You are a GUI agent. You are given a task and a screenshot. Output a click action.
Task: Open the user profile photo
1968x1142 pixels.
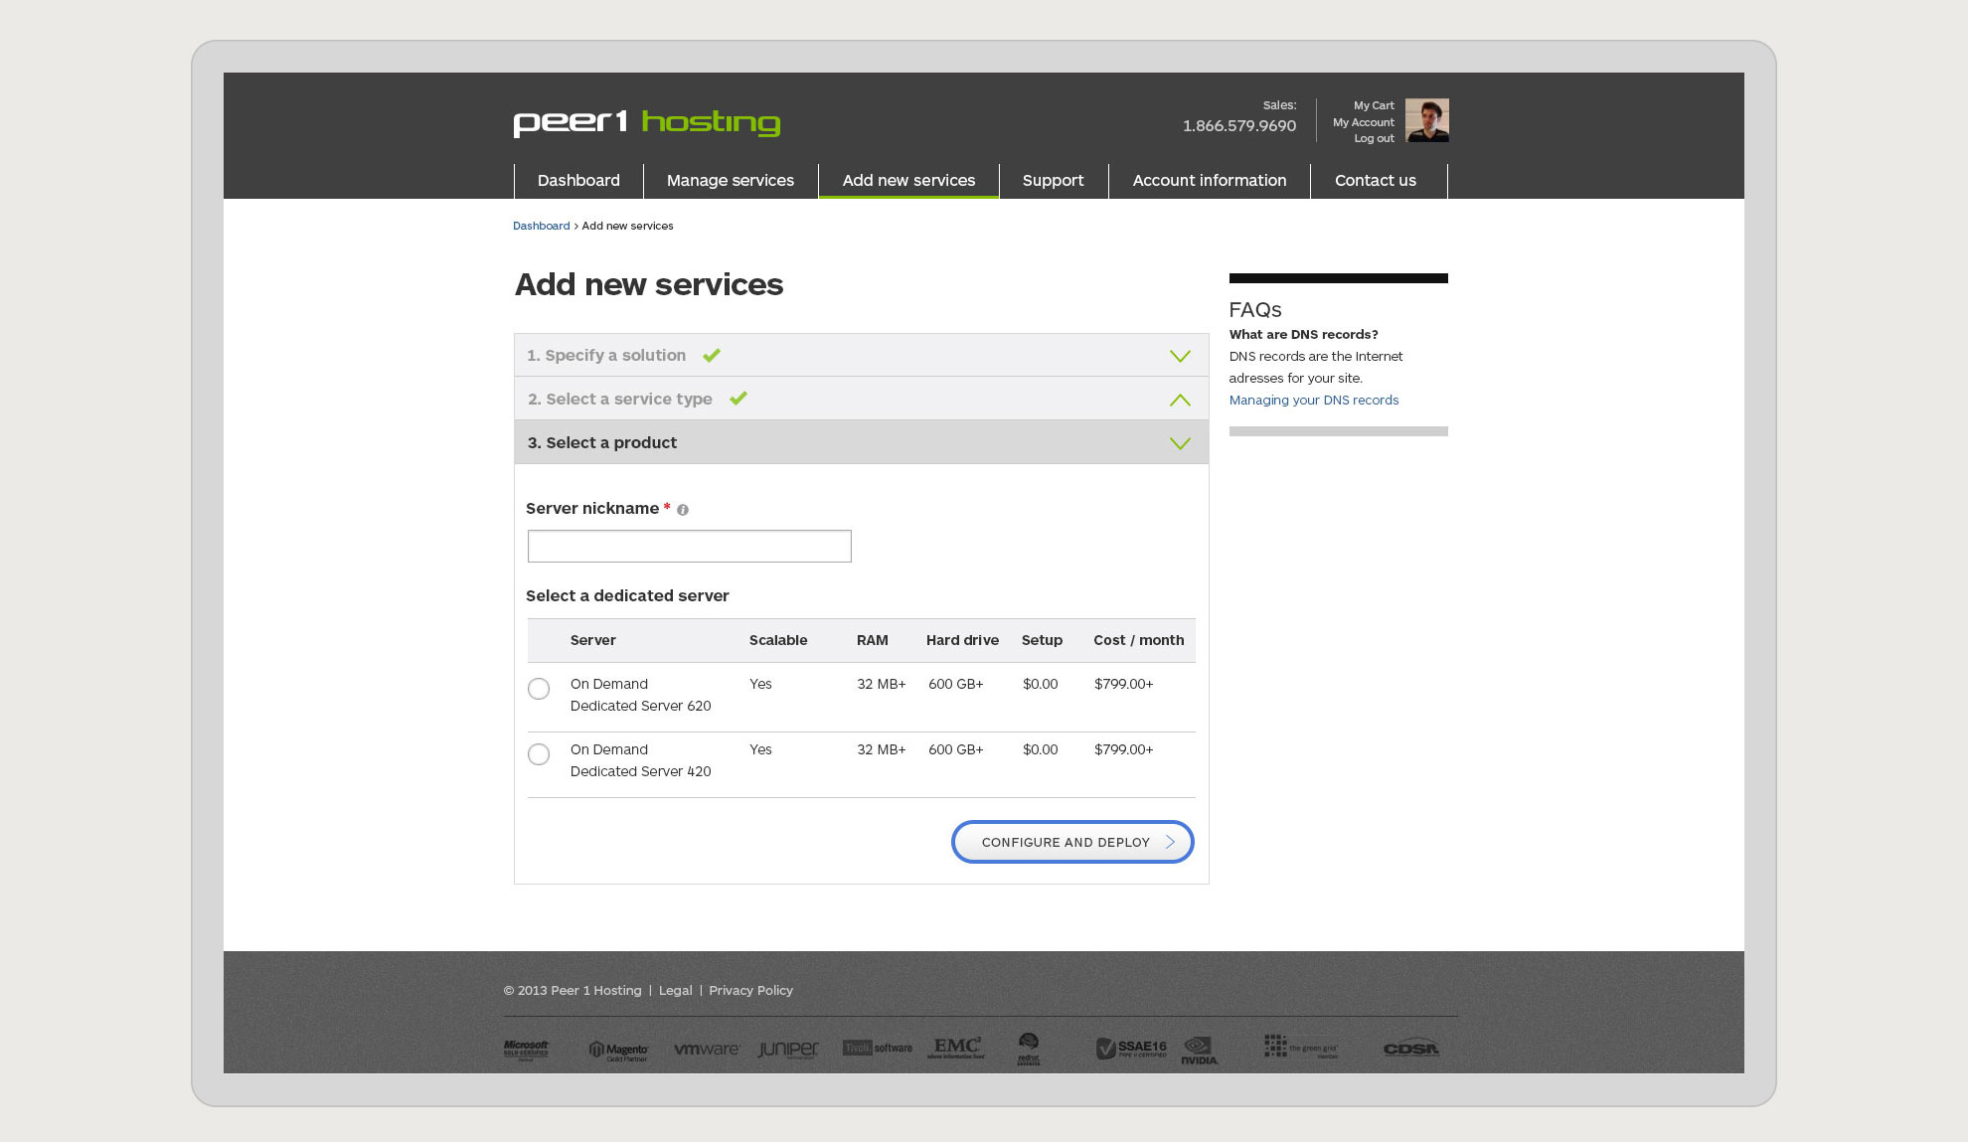1427,120
